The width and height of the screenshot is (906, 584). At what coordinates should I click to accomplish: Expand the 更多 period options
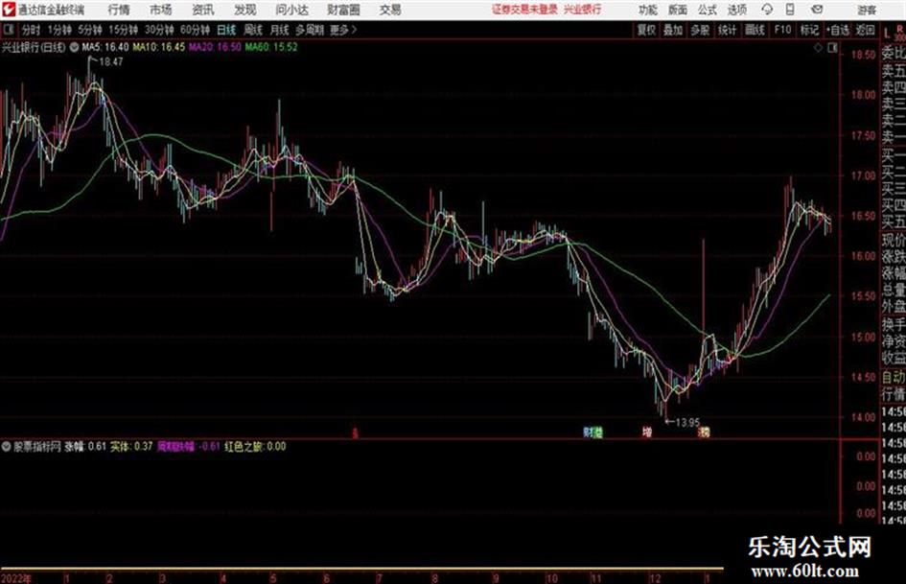click(x=344, y=30)
